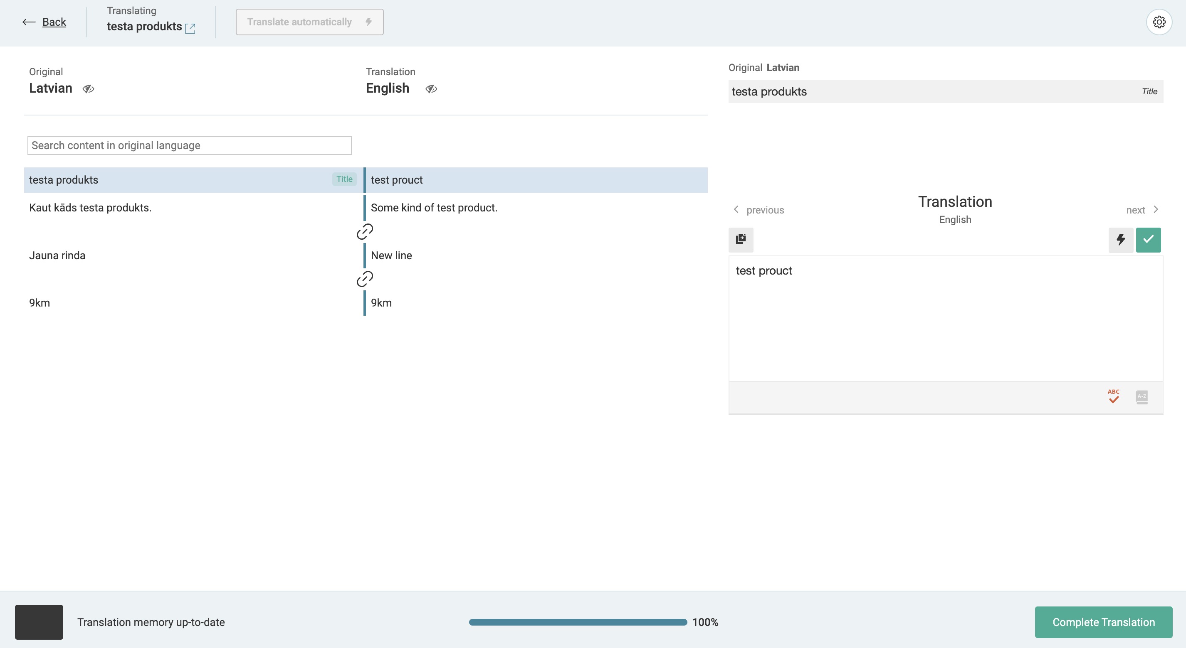This screenshot has width=1186, height=648.
Task: Click the copy original text icon
Action: [x=740, y=239]
